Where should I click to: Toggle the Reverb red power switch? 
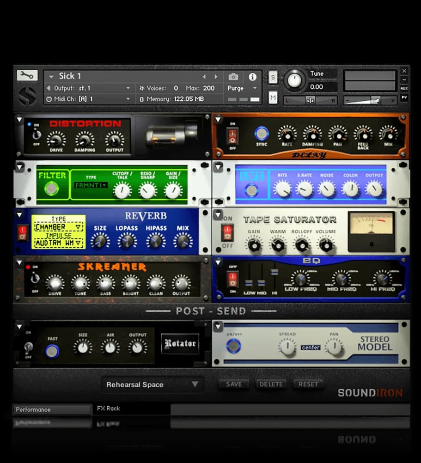point(22,232)
